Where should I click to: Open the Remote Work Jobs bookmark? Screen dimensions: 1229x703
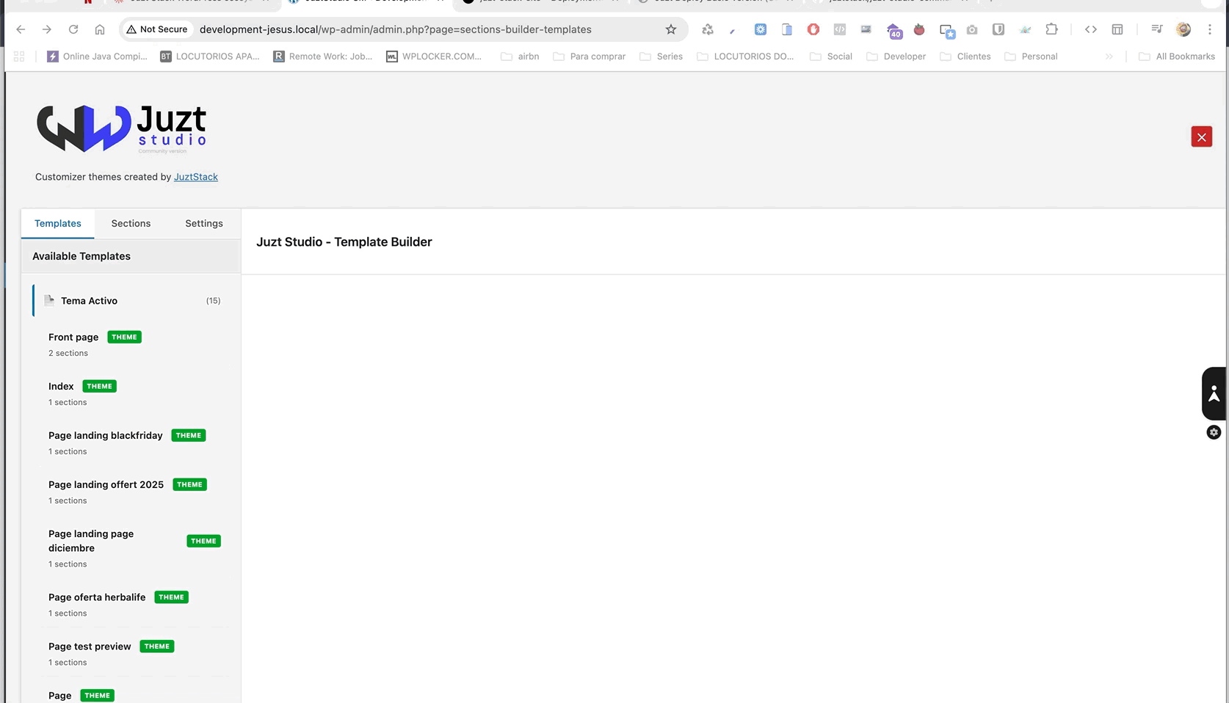323,57
